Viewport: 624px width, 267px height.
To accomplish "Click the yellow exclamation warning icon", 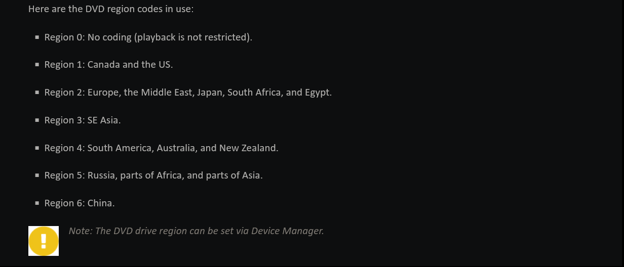I will pyautogui.click(x=44, y=241).
